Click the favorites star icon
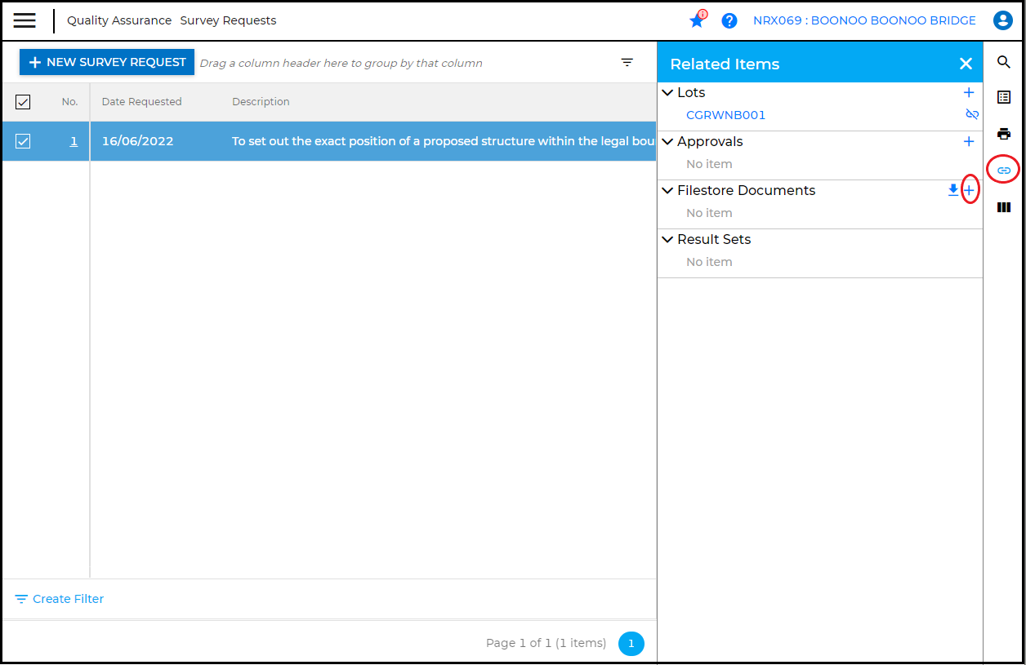 pyautogui.click(x=697, y=21)
